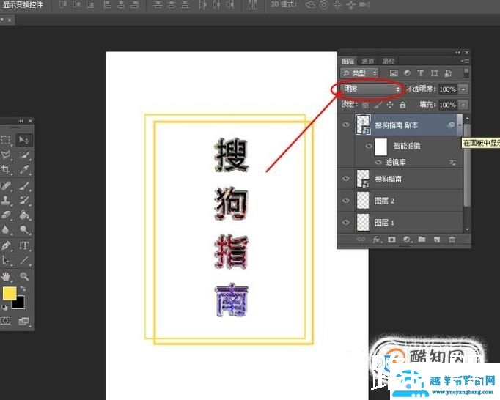Viewport: 500px width, 400px height.
Task: Lock image pixels
Action: (378, 105)
